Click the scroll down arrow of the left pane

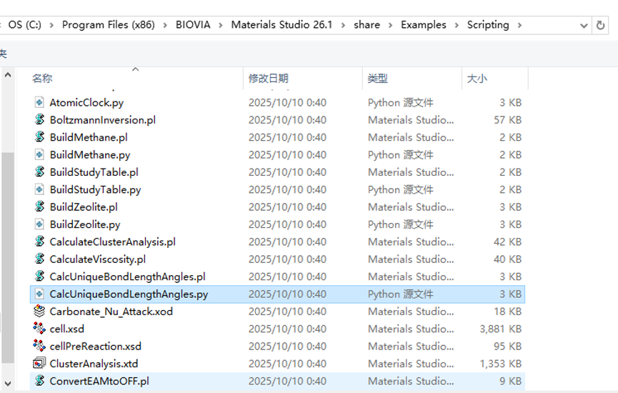(x=8, y=383)
